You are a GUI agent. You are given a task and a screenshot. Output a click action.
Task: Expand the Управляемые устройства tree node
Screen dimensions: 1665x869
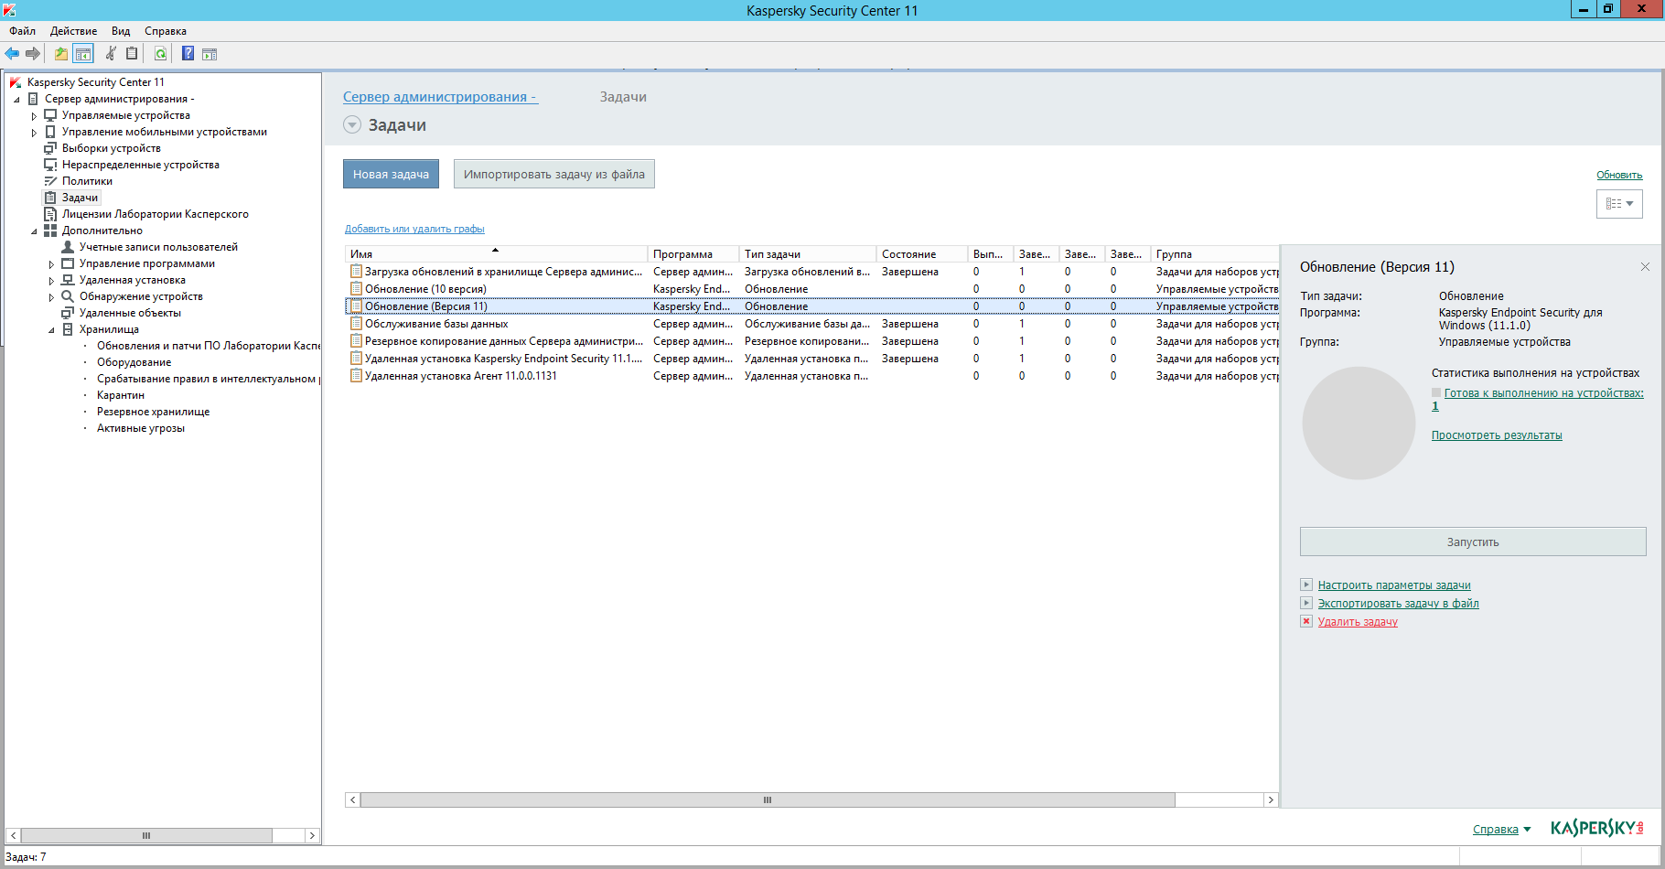pos(35,116)
